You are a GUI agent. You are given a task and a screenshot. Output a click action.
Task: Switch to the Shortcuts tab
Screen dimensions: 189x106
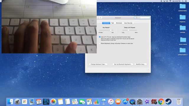click(x=119, y=23)
